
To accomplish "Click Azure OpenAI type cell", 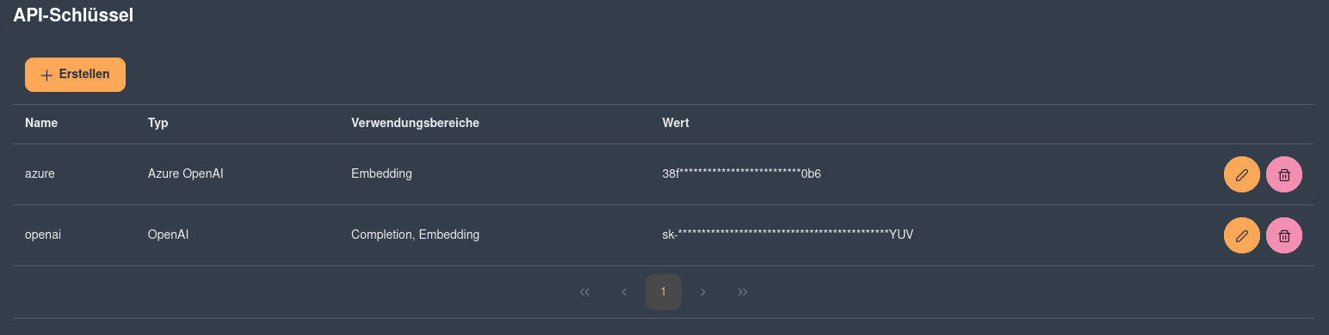I will [186, 174].
